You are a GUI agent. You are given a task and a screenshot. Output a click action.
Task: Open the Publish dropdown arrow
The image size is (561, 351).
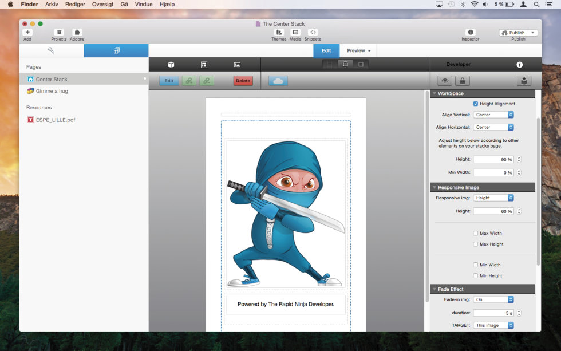[533, 33]
